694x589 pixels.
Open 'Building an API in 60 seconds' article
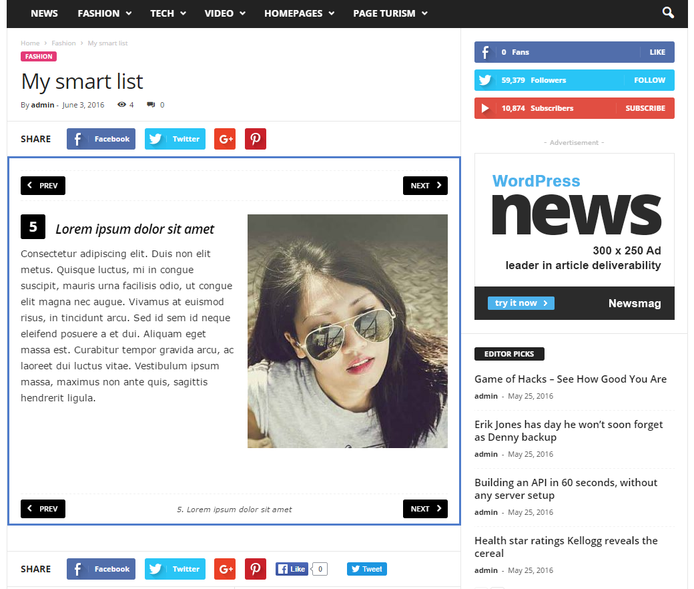566,489
